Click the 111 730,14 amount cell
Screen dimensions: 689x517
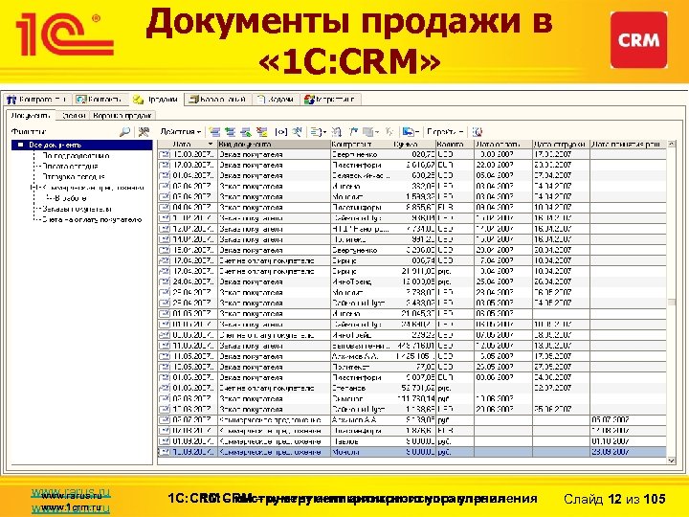(414, 398)
